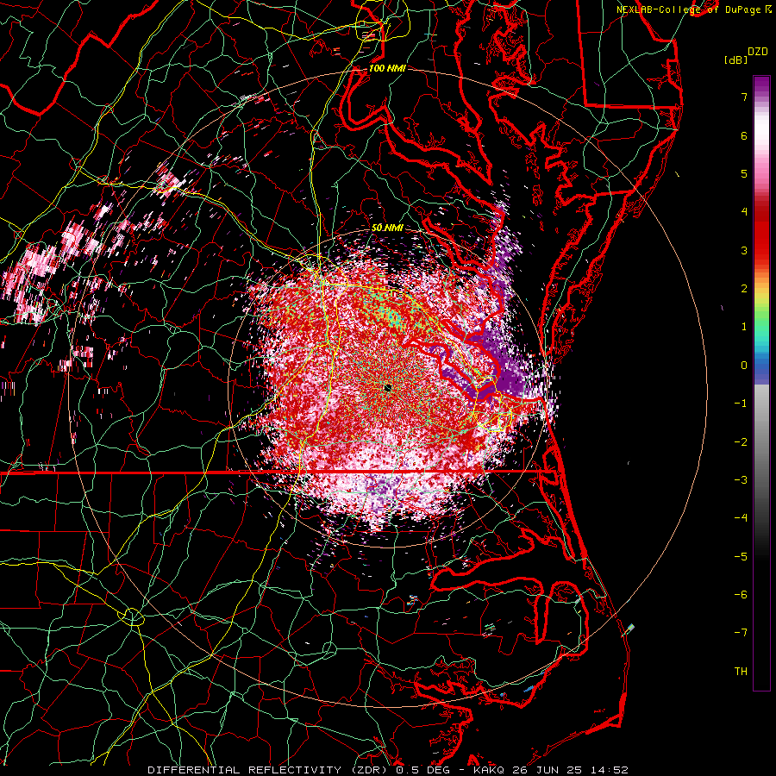The height and width of the screenshot is (776, 776).
Task: Click the DZD legend title
Action: 758,52
